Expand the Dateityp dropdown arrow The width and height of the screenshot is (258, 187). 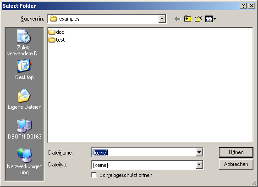[199, 165]
